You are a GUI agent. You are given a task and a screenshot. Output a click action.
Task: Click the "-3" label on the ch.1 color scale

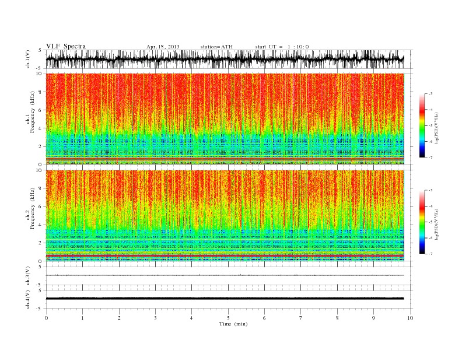[430, 94]
